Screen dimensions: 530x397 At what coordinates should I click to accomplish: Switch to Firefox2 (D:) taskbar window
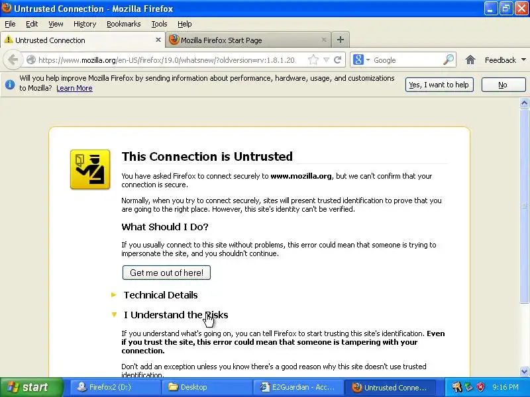click(x=115, y=387)
